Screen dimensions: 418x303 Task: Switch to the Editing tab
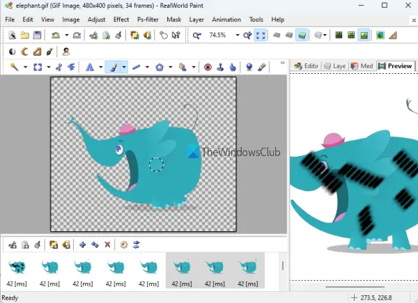[x=307, y=65]
